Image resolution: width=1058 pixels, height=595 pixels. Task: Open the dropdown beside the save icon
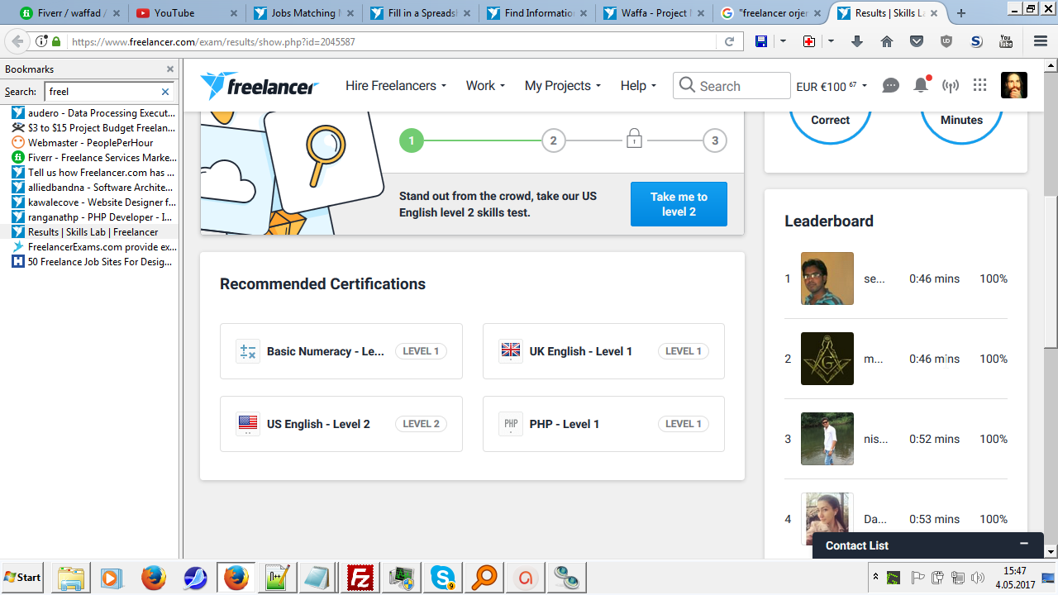pos(783,42)
